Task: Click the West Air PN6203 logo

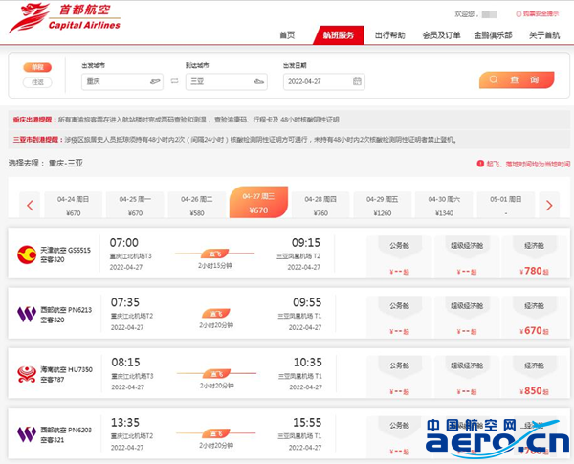Action: (x=27, y=434)
